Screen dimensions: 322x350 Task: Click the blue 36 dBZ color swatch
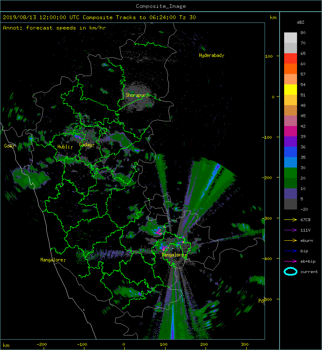[x=290, y=152]
